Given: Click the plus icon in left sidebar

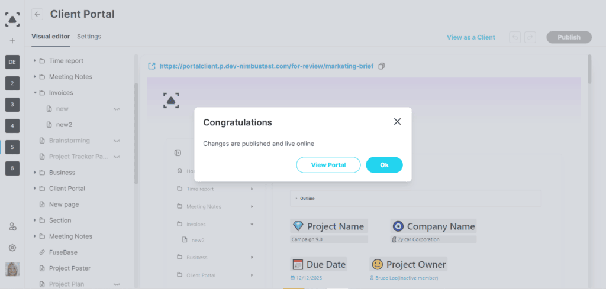Looking at the screenshot, I should [x=12, y=41].
